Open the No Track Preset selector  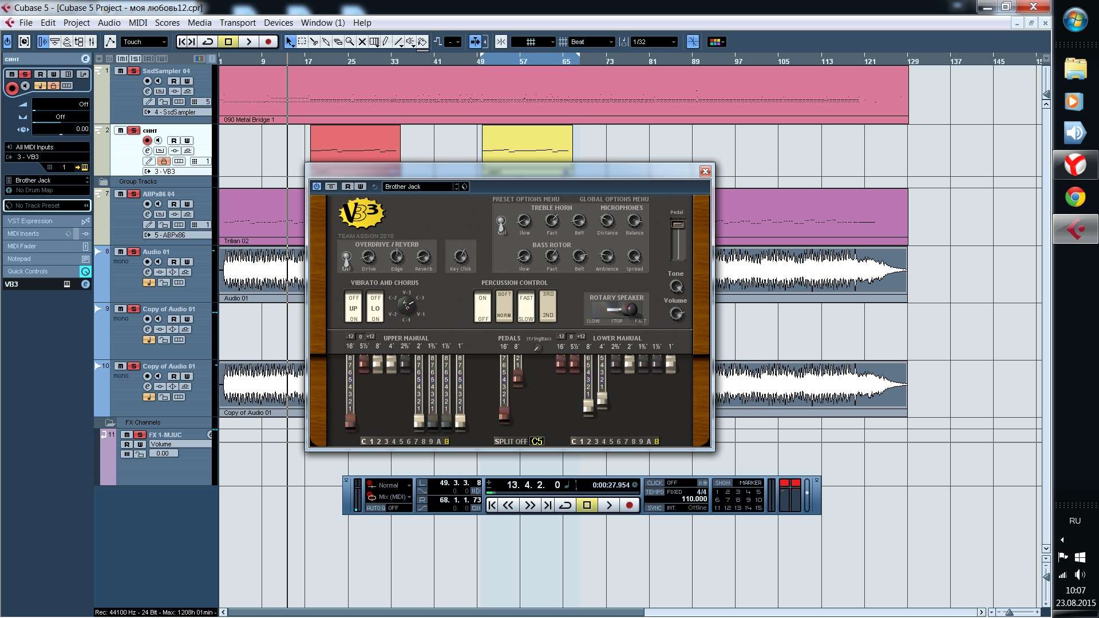pyautogui.click(x=47, y=205)
